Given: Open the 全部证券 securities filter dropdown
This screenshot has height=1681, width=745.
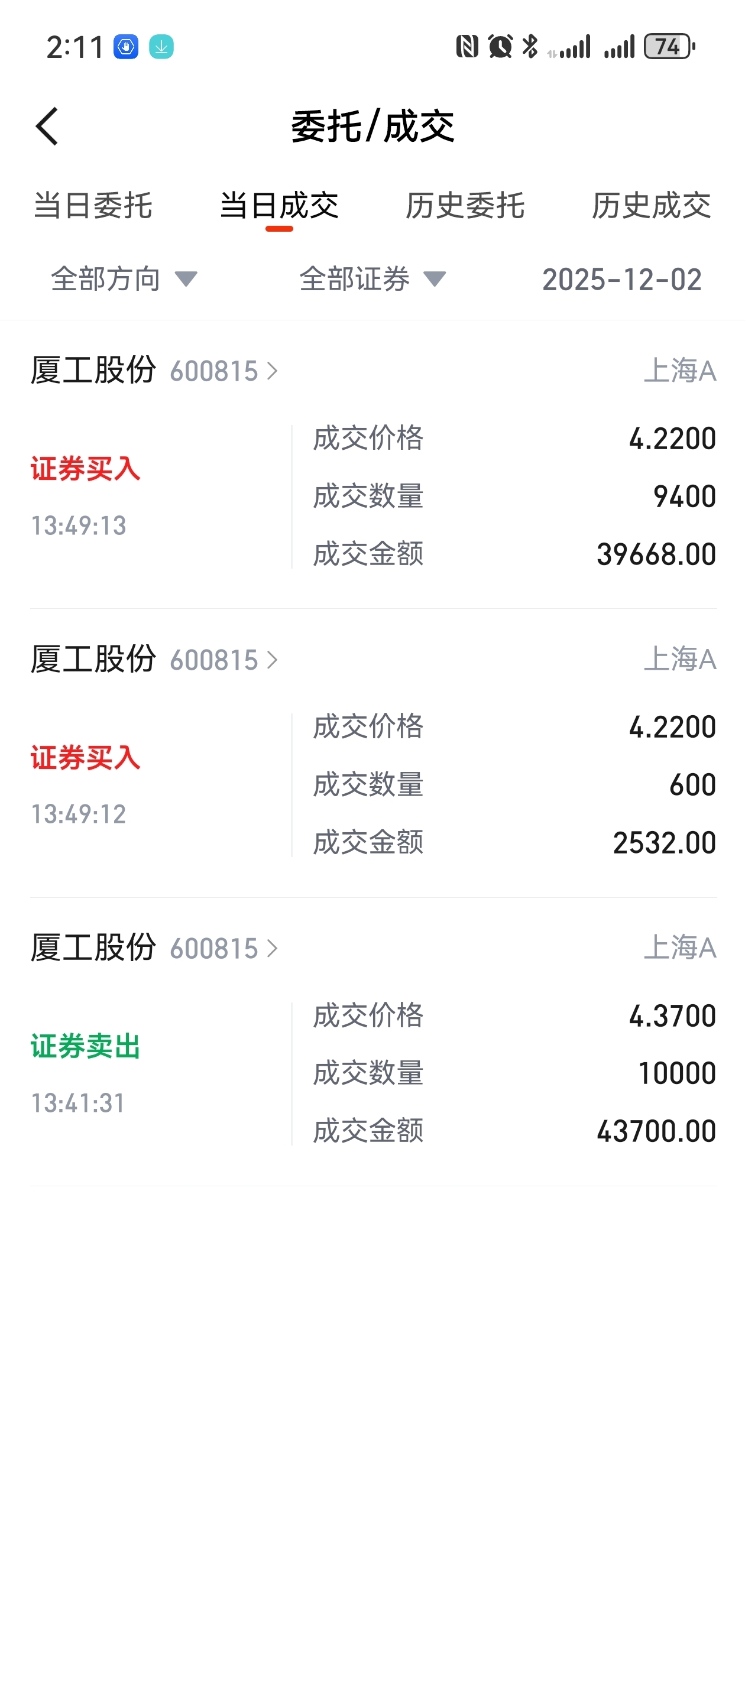Looking at the screenshot, I should pos(372,280).
